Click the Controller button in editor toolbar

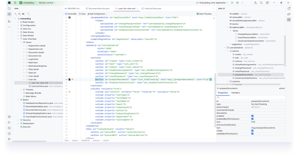71,14
